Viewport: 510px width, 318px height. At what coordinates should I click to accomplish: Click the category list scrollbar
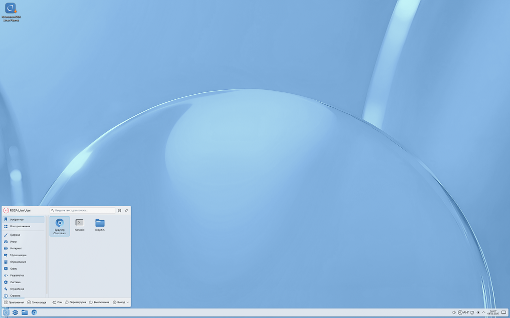point(46,255)
